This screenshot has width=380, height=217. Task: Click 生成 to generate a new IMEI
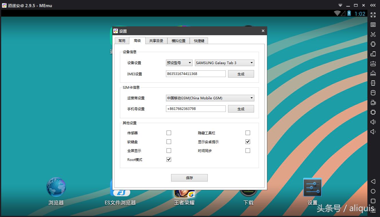[x=241, y=74]
